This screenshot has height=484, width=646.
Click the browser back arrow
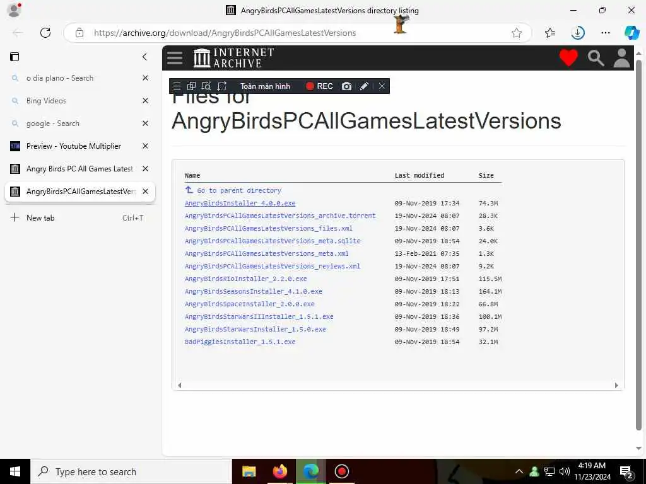pyautogui.click(x=17, y=33)
